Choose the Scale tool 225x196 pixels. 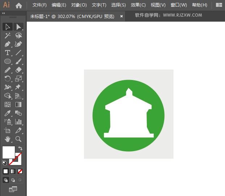click(18, 79)
